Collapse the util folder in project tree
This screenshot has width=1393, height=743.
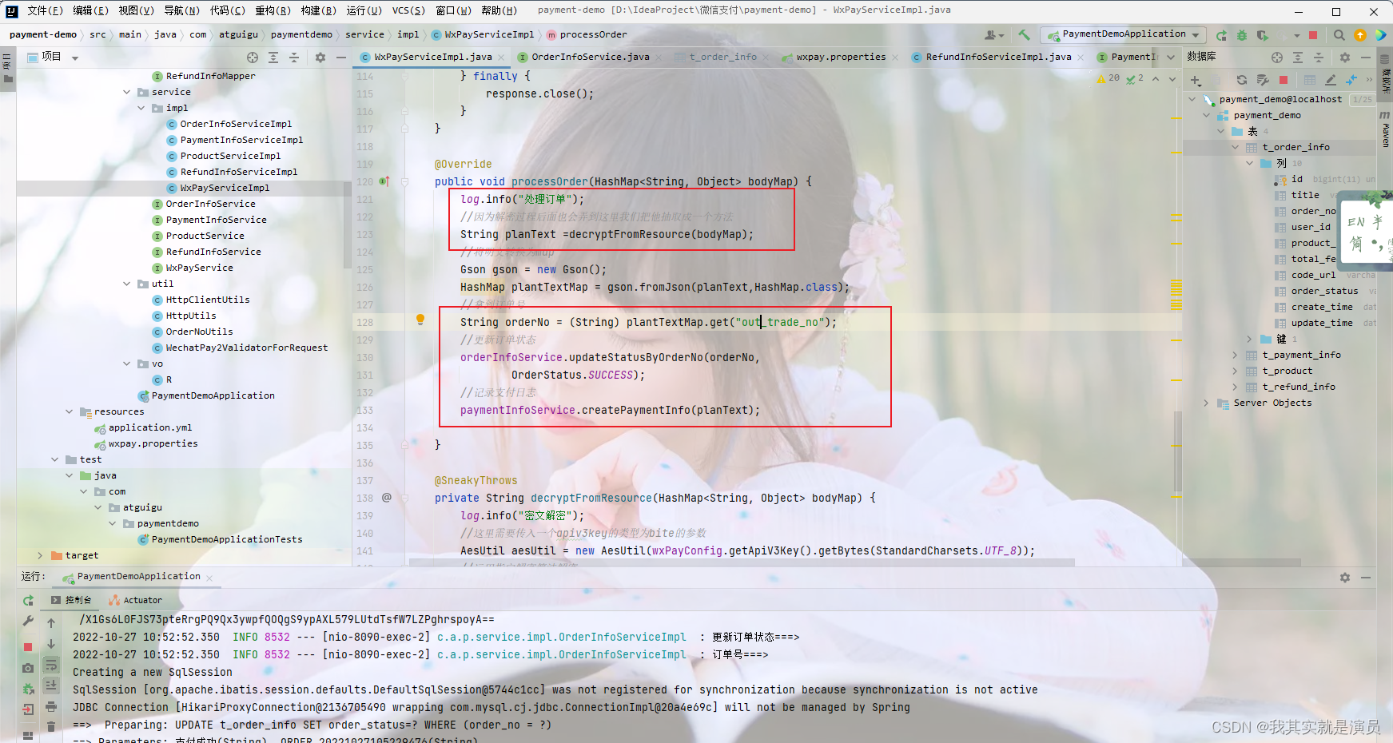pos(126,284)
